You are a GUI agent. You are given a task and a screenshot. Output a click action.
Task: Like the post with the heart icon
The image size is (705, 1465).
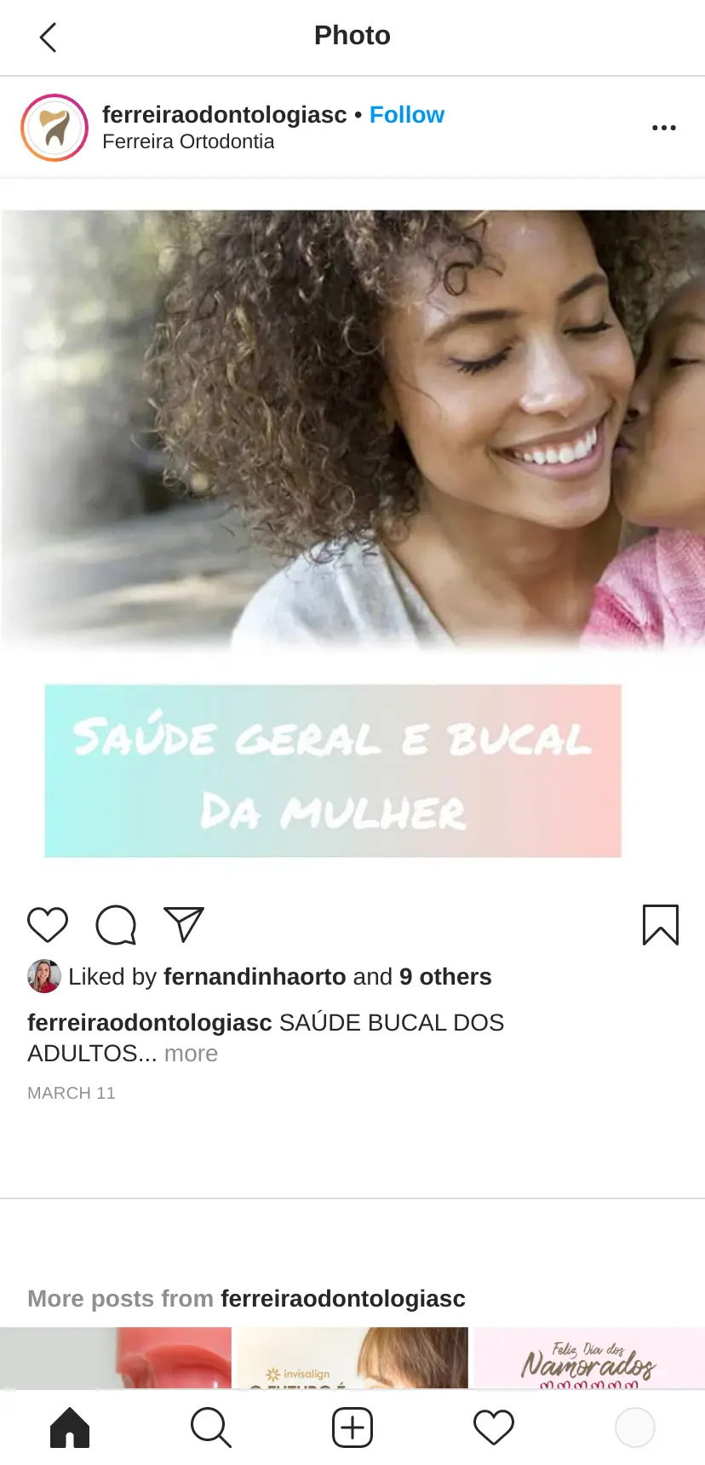tap(48, 925)
